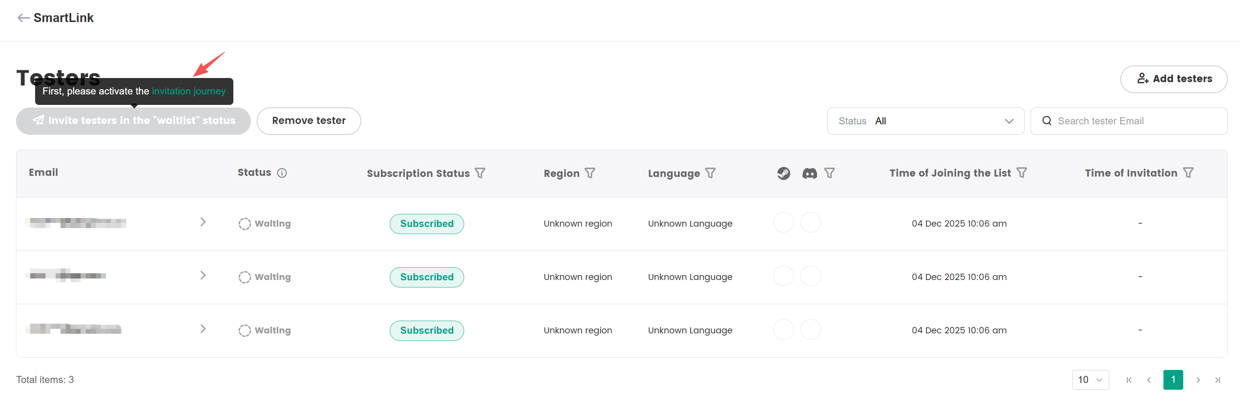This screenshot has height=411, width=1240.
Task: Click the Steam icon in table header
Action: (x=783, y=173)
